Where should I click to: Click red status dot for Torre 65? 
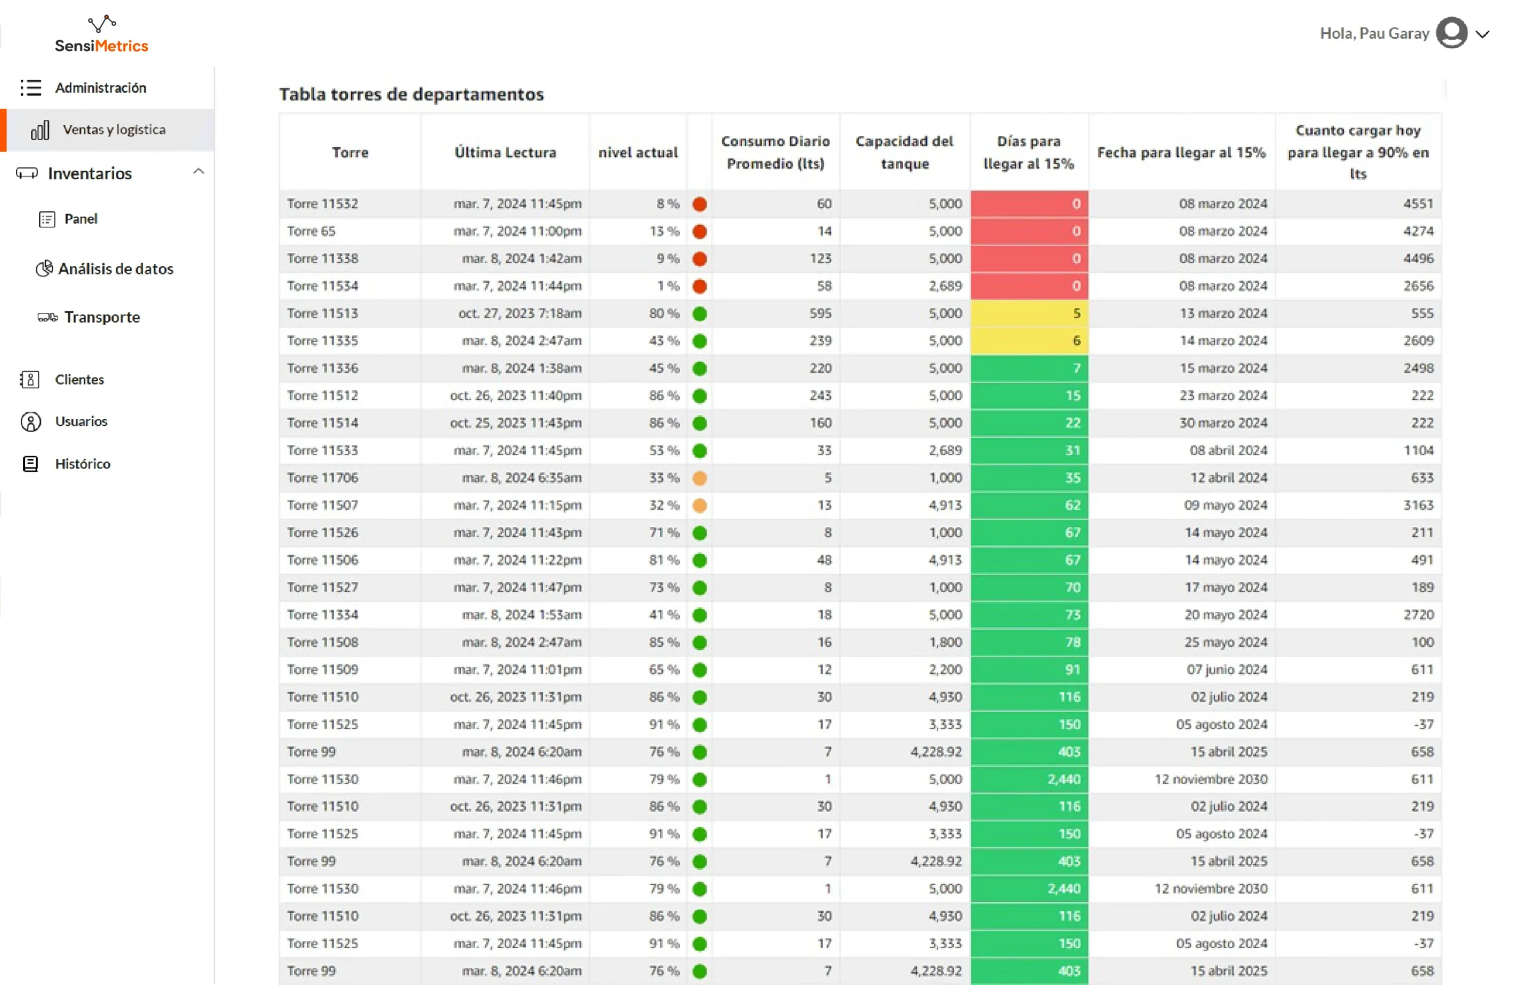(700, 231)
